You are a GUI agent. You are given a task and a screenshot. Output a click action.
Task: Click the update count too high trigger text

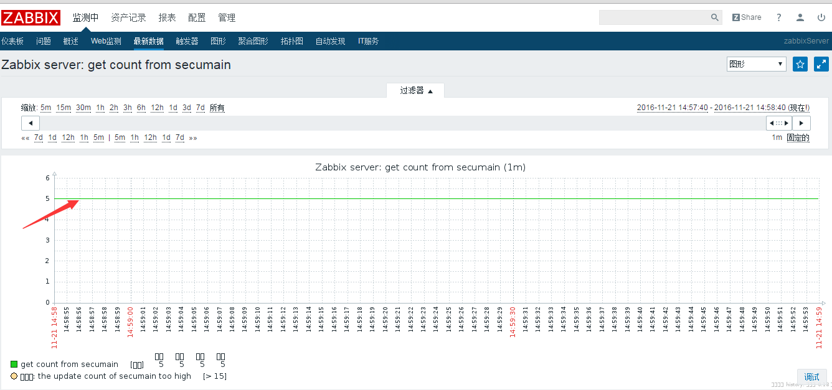(106, 376)
